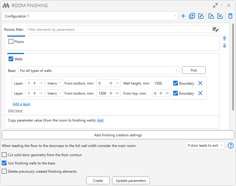Add a new configuration with plus icon
Viewport: 236px width, 186px height.
pyautogui.click(x=183, y=16)
